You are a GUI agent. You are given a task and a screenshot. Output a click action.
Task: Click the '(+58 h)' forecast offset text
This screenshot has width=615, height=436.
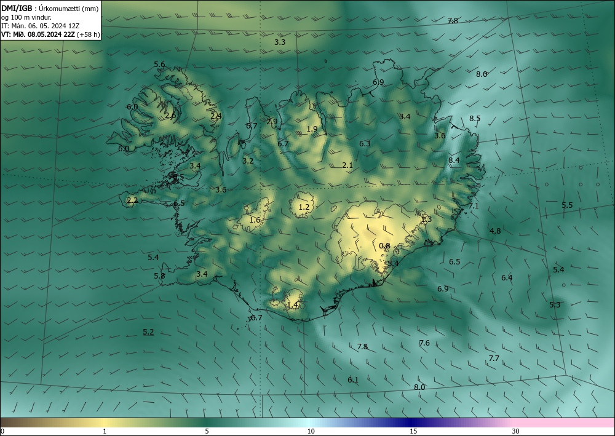click(88, 34)
